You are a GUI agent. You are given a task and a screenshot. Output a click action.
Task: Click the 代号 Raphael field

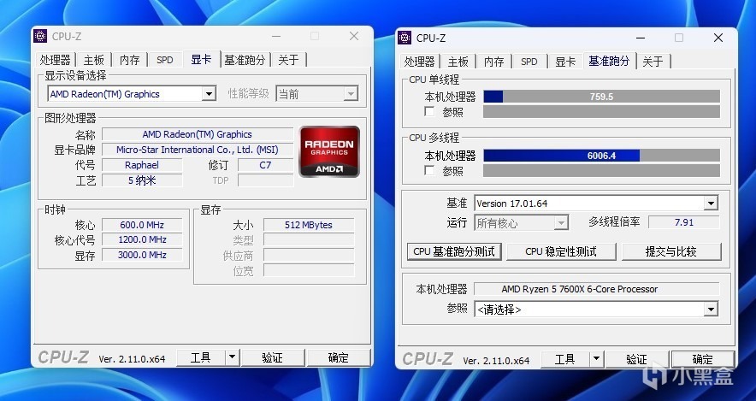(142, 165)
